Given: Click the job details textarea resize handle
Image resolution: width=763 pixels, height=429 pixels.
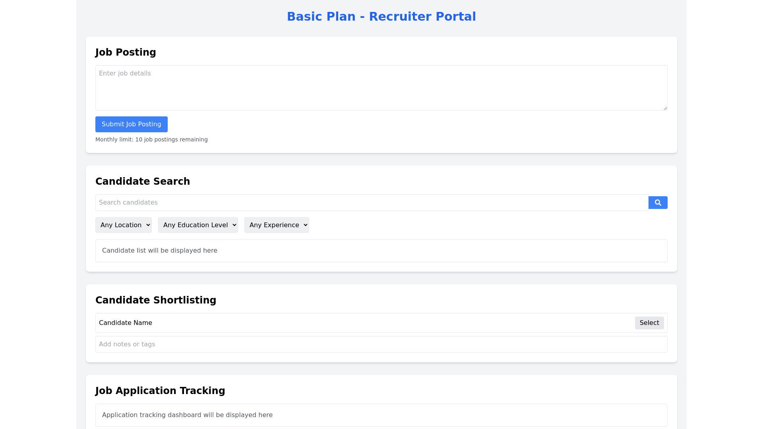Looking at the screenshot, I should (665, 108).
